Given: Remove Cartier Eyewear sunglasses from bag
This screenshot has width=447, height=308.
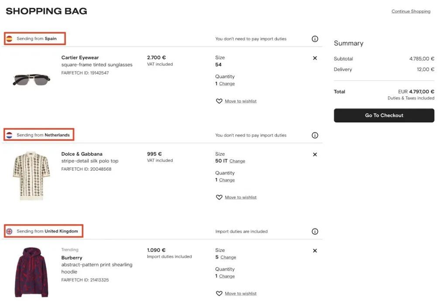Looking at the screenshot, I should click(x=315, y=58).
